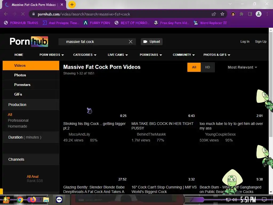Go forward with the browser arrow
This screenshot has height=205, width=273.
point(14,14)
